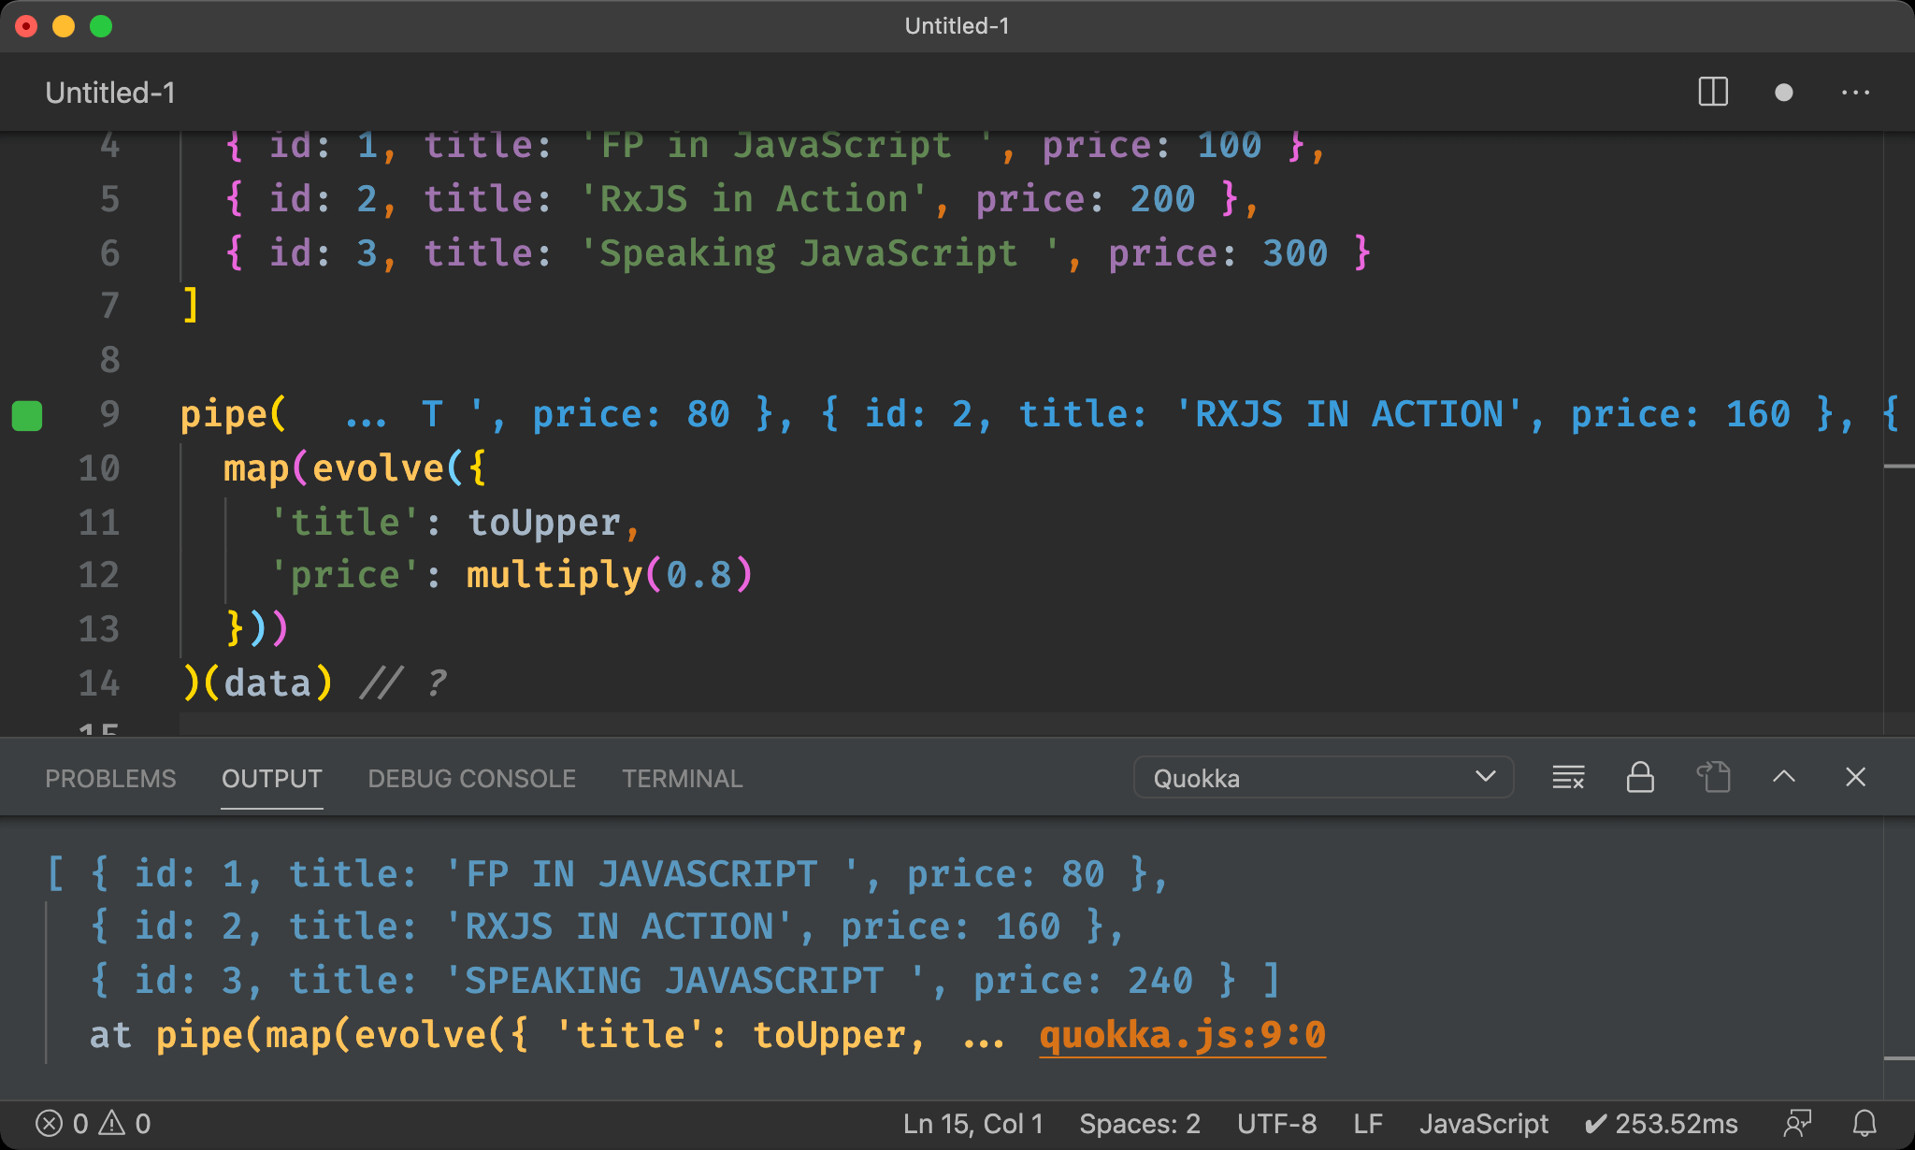Change the LF end of line sequence
Viewport: 1915px width, 1150px height.
coord(1368,1123)
